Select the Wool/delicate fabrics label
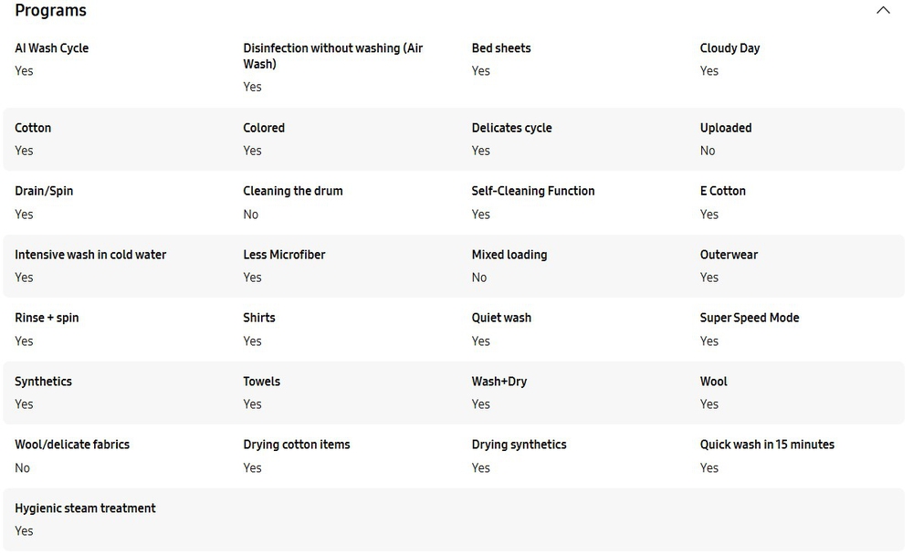The height and width of the screenshot is (555, 913). [x=72, y=445]
